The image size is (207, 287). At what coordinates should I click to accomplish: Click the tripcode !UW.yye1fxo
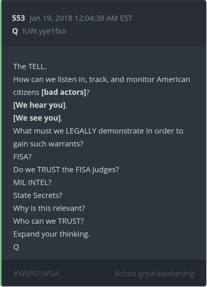44,31
